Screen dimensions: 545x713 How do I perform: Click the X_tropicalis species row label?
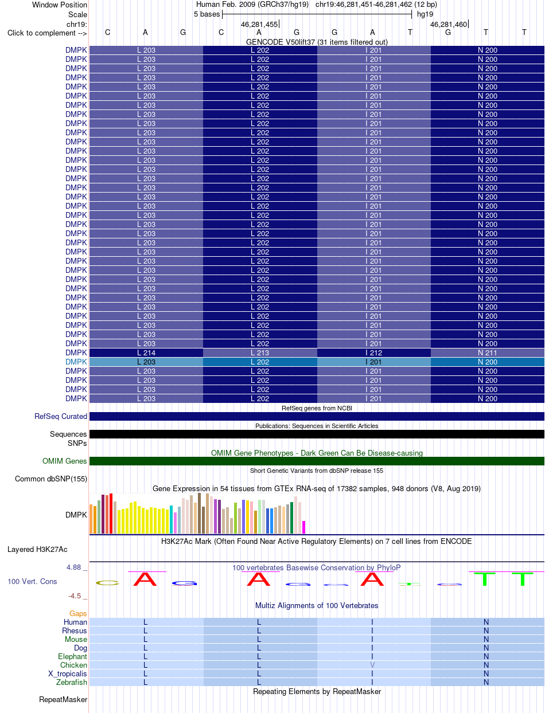pos(68,673)
